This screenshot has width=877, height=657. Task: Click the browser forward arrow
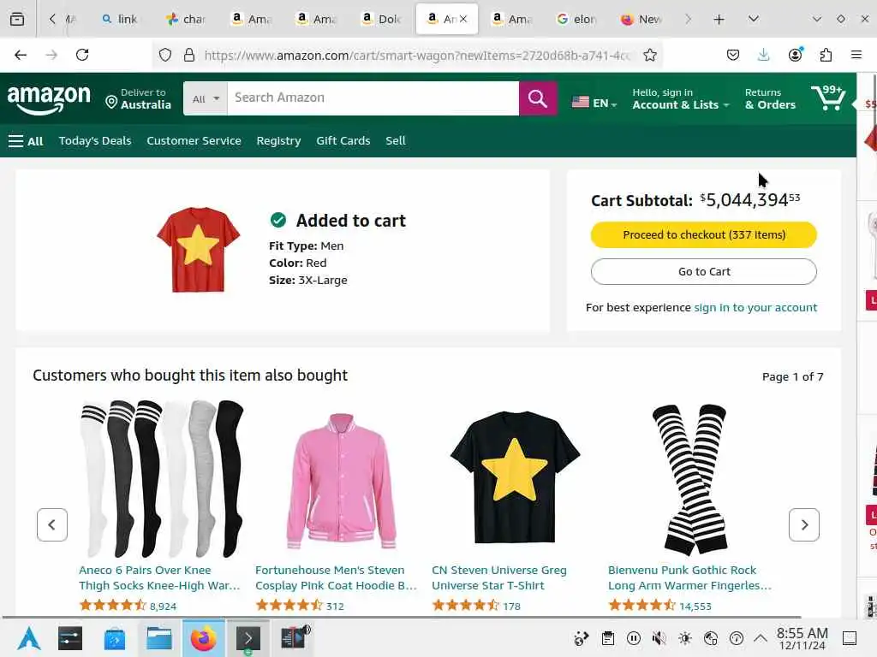pyautogui.click(x=51, y=55)
